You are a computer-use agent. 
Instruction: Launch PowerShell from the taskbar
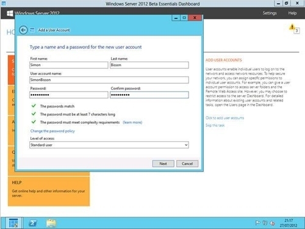[32, 223]
